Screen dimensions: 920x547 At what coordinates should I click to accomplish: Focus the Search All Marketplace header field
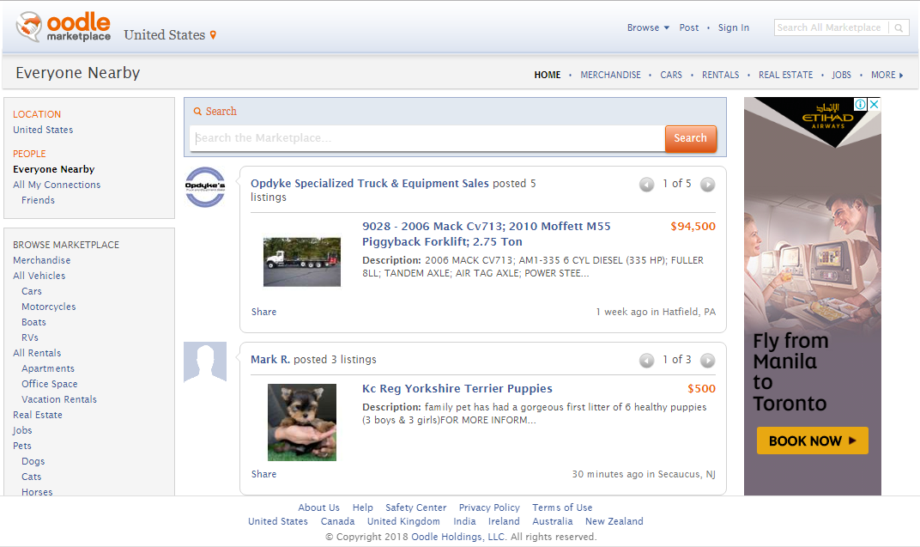831,27
